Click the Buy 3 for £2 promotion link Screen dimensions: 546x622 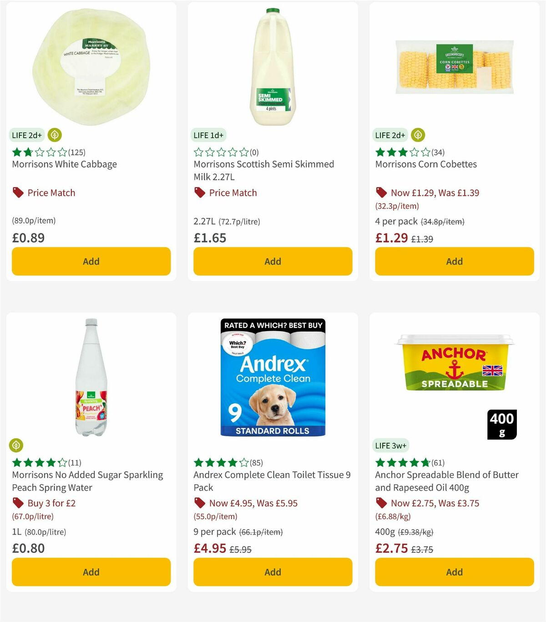point(52,503)
